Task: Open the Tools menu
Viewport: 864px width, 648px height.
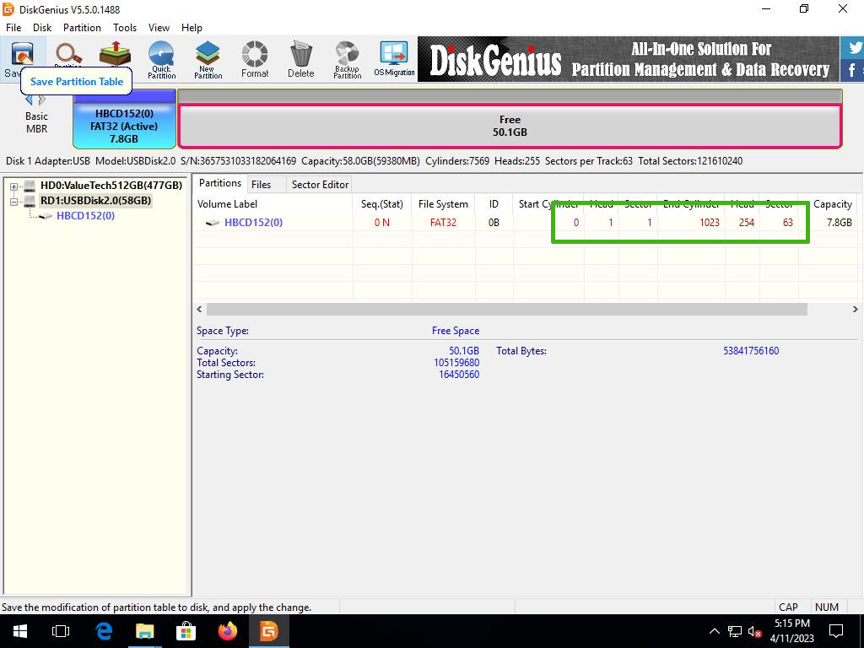Action: pos(125,28)
